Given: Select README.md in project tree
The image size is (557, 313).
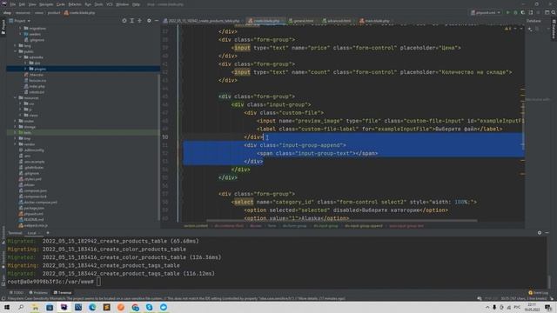Looking at the screenshot, I should tap(31, 220).
